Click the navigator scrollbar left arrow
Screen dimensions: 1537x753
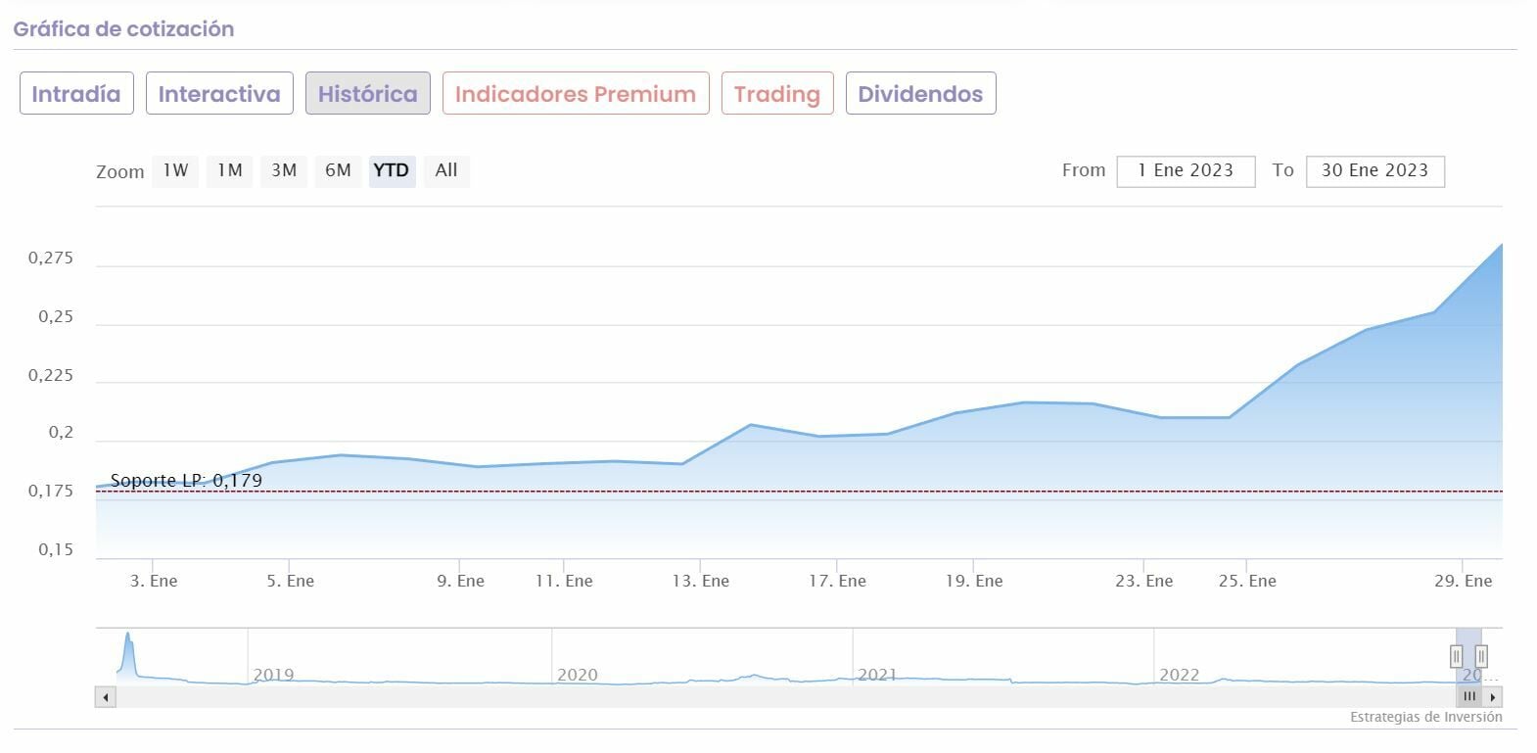point(106,697)
